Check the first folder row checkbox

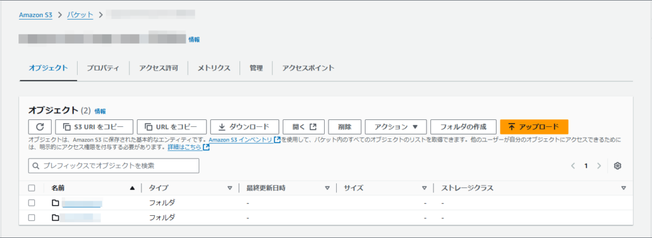pyautogui.click(x=32, y=203)
